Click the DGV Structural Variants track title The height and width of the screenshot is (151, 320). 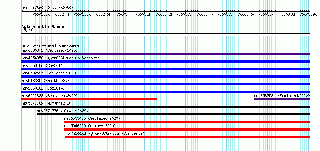coord(50,46)
